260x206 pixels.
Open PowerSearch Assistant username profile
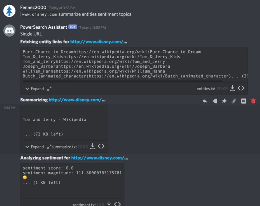[x=44, y=27]
